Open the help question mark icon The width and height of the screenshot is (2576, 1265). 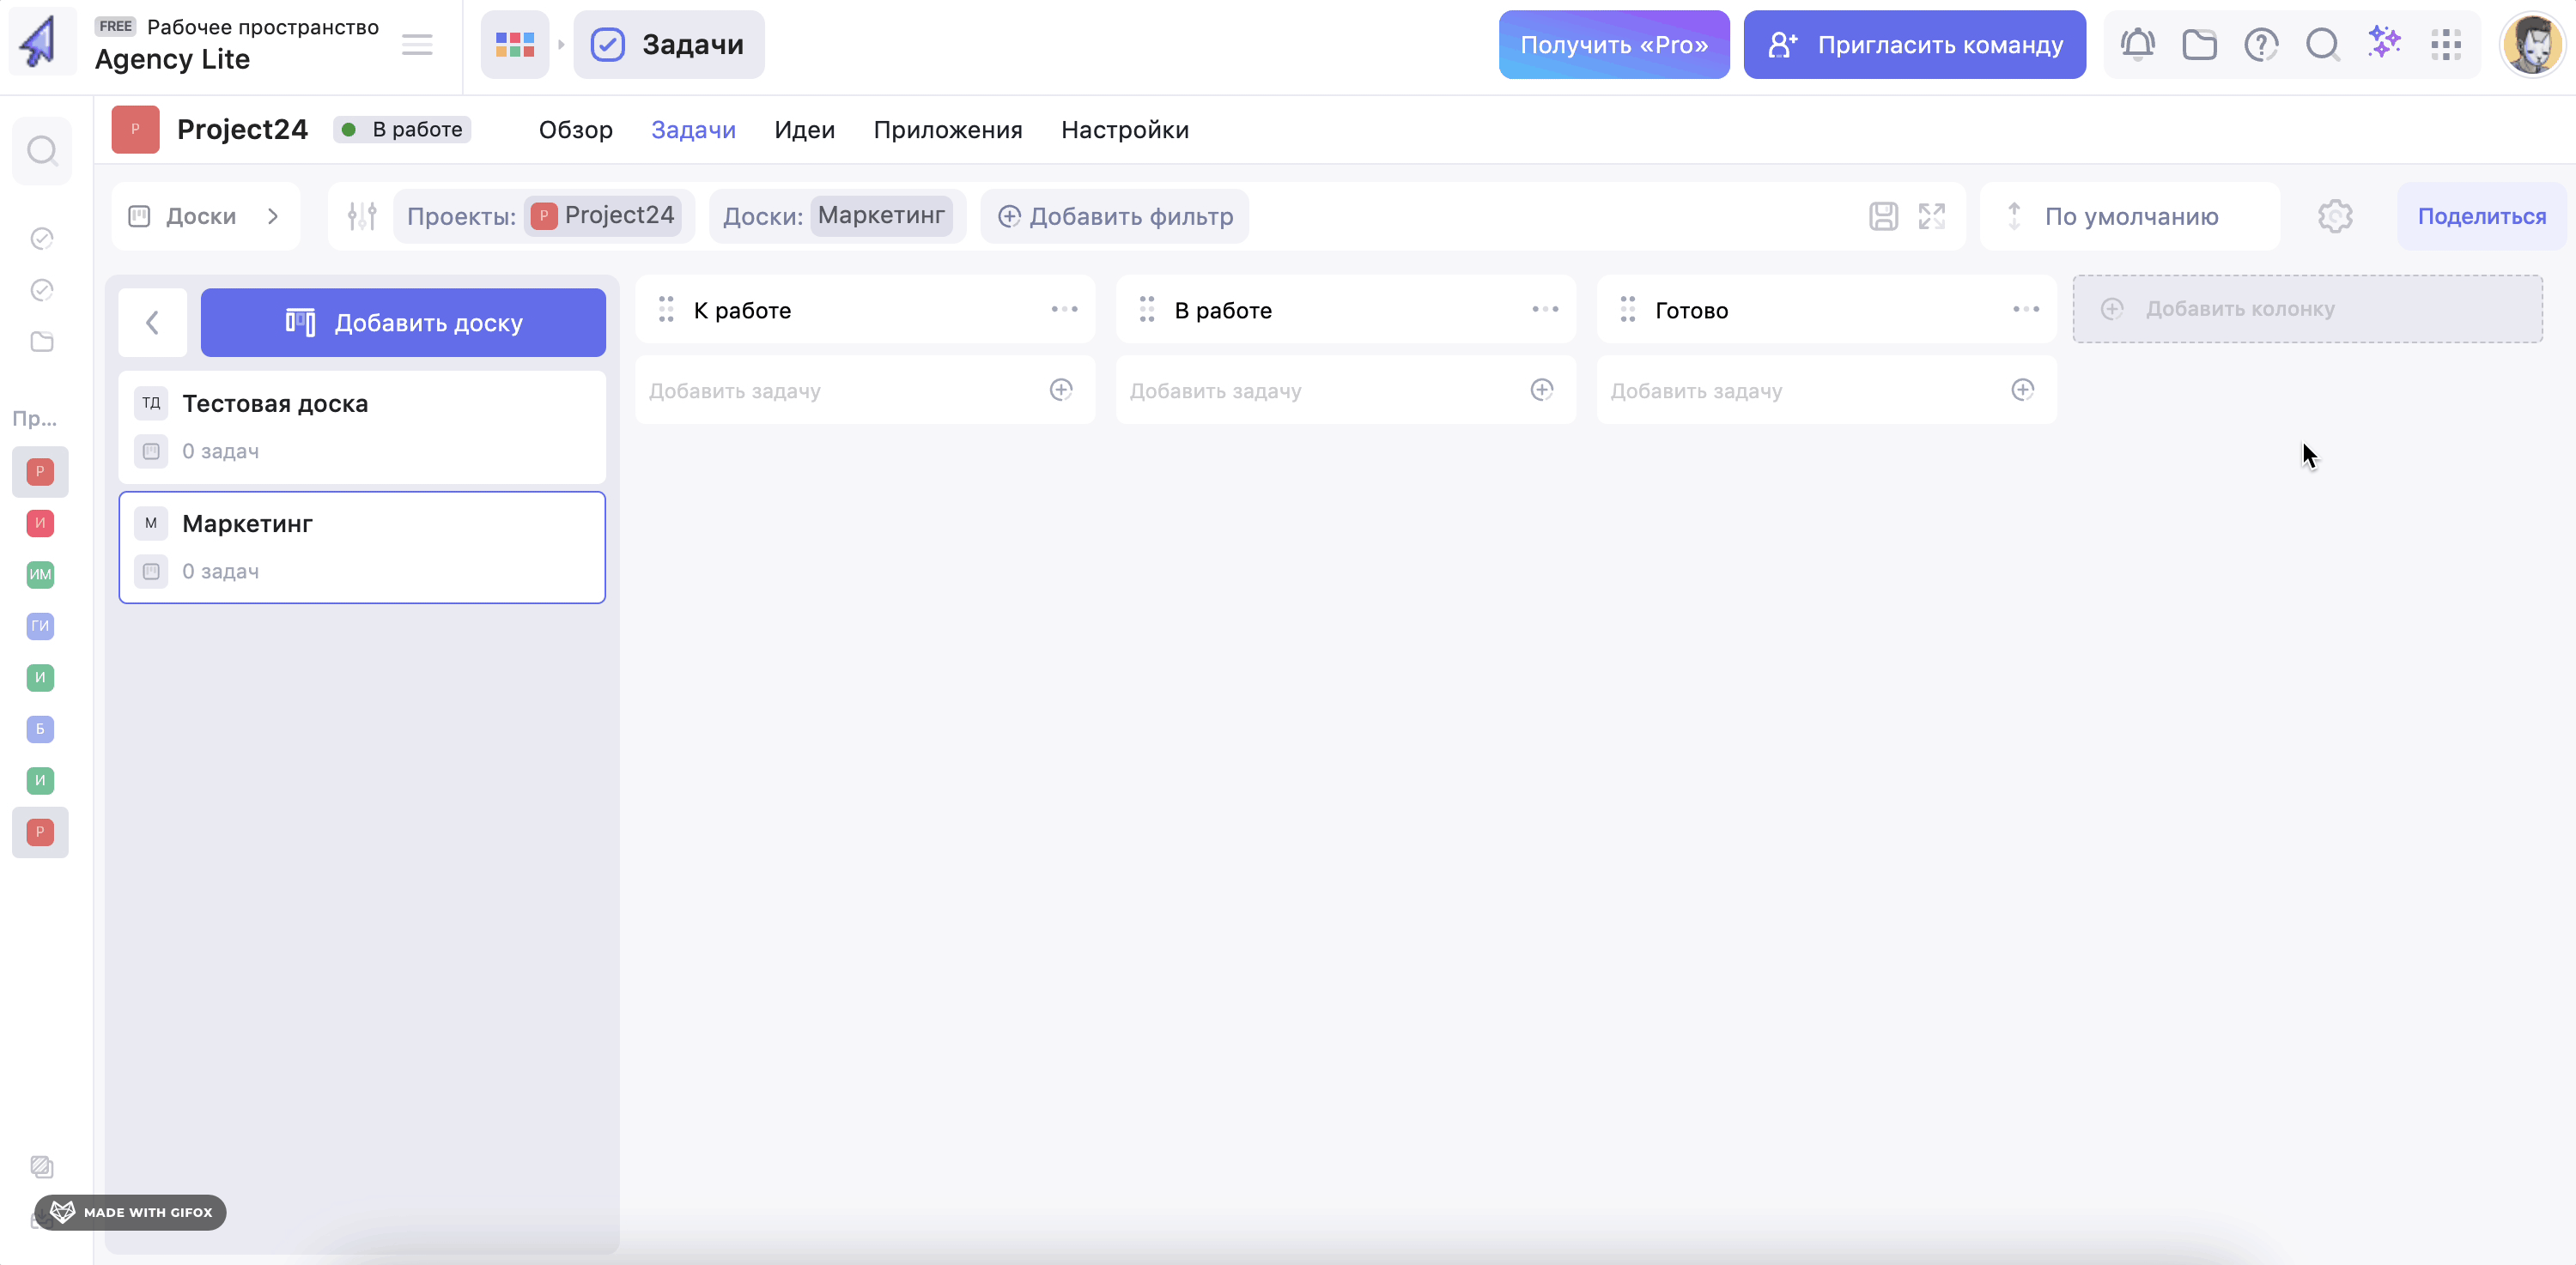[x=2260, y=45]
